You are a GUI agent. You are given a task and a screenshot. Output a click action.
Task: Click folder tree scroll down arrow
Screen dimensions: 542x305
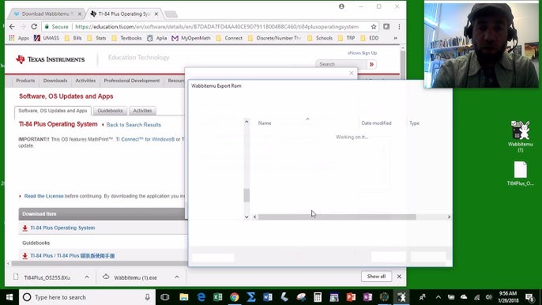(247, 217)
